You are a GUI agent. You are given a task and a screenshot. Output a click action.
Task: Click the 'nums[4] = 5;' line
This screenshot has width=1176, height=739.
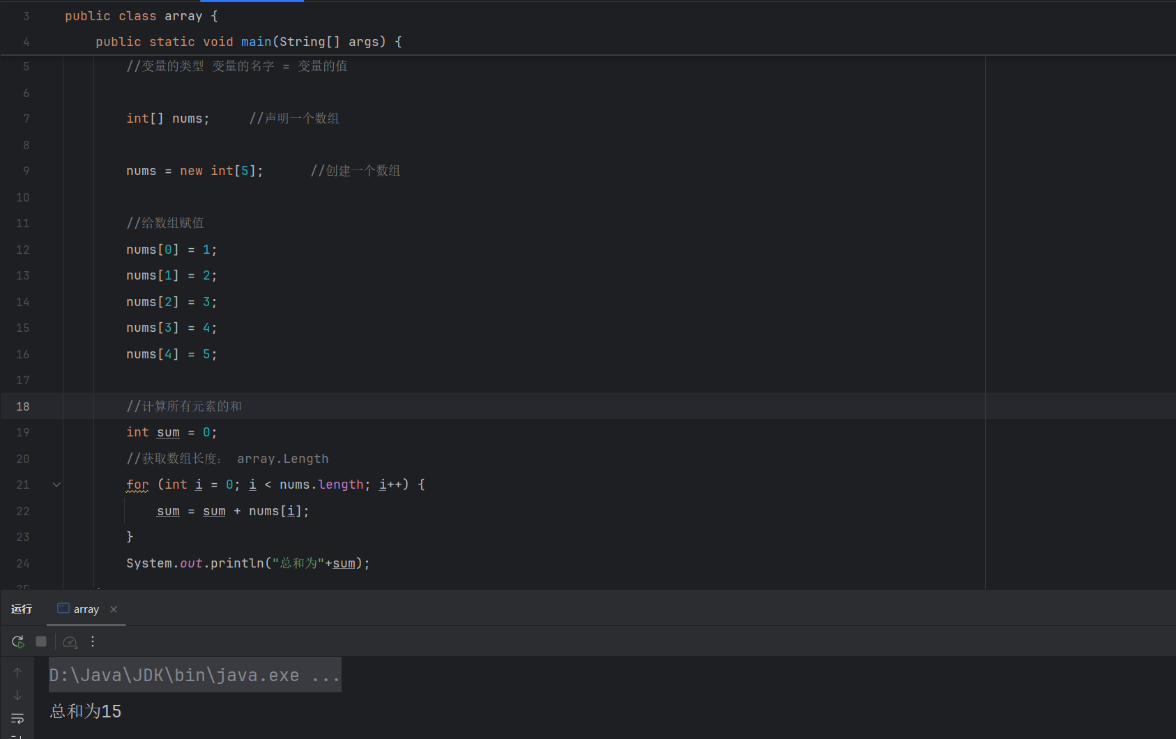tap(171, 354)
